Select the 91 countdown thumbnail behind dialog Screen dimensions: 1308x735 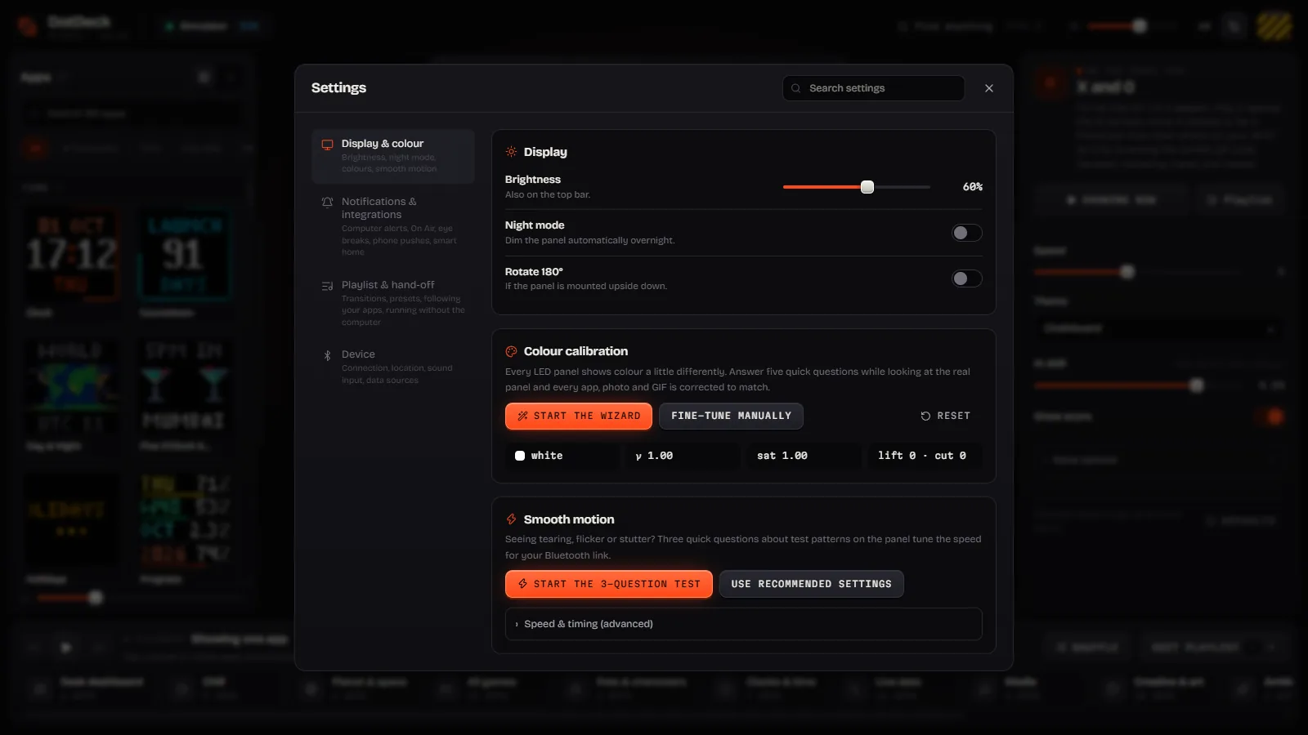[184, 255]
